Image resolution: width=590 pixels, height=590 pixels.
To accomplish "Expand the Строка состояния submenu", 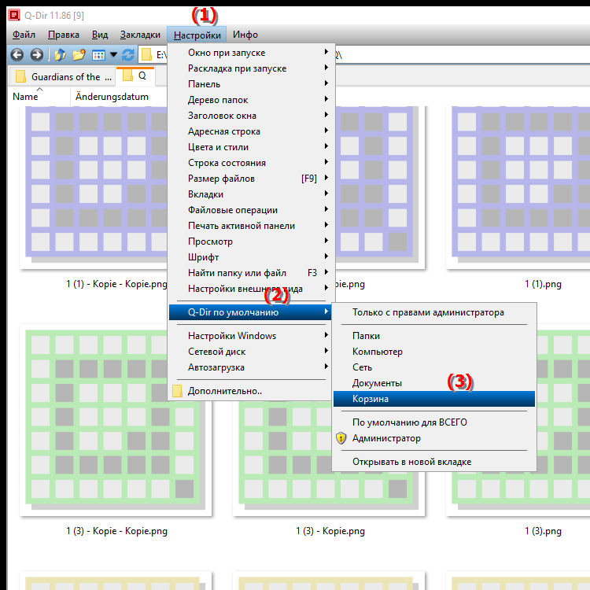I will click(x=250, y=163).
